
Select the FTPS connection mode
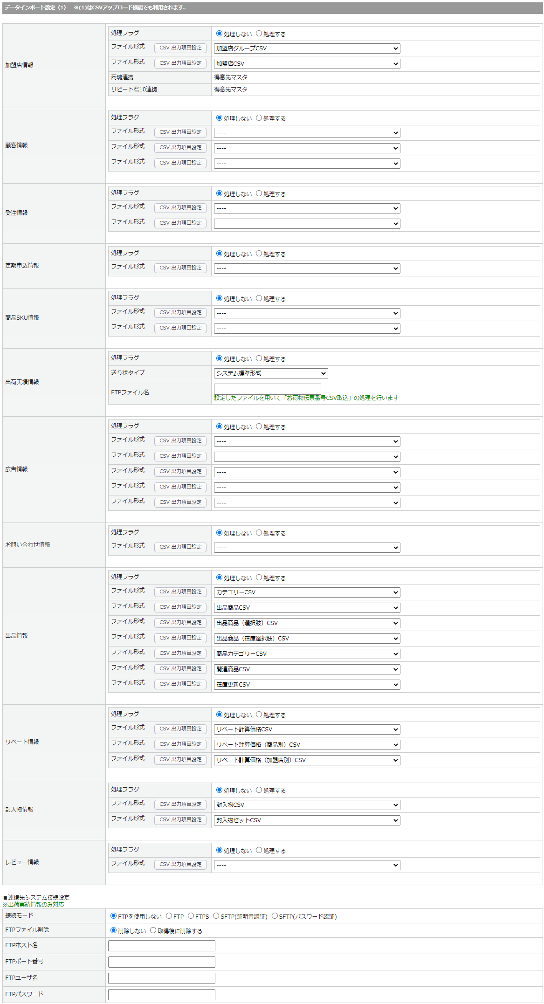tap(191, 916)
